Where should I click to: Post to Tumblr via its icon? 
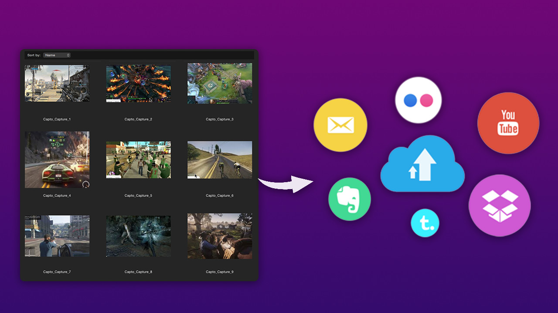(x=425, y=223)
